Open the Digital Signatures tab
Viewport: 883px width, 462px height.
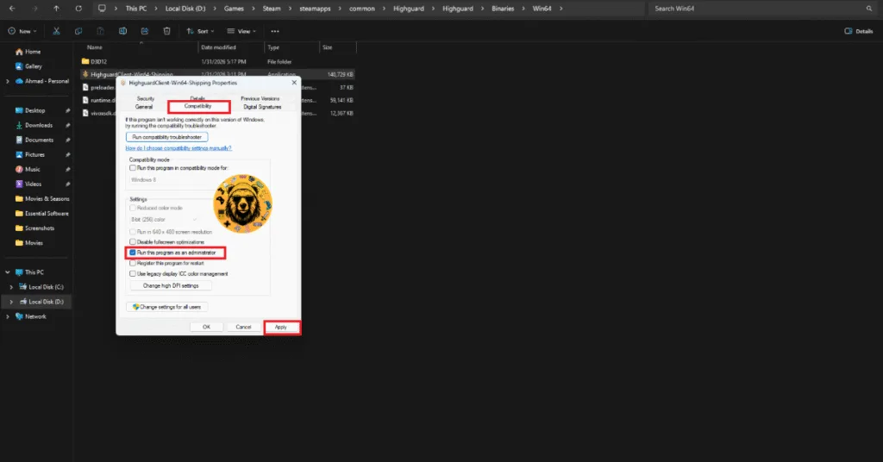(x=262, y=106)
